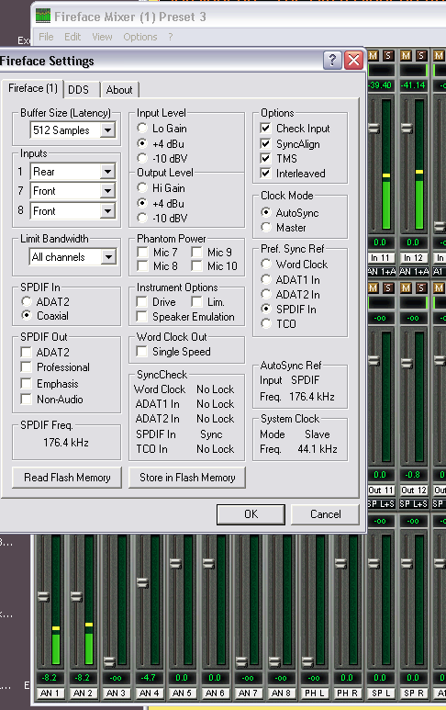Open the Options menu in Fireface Mixer
The height and width of the screenshot is (710, 446).
[140, 37]
